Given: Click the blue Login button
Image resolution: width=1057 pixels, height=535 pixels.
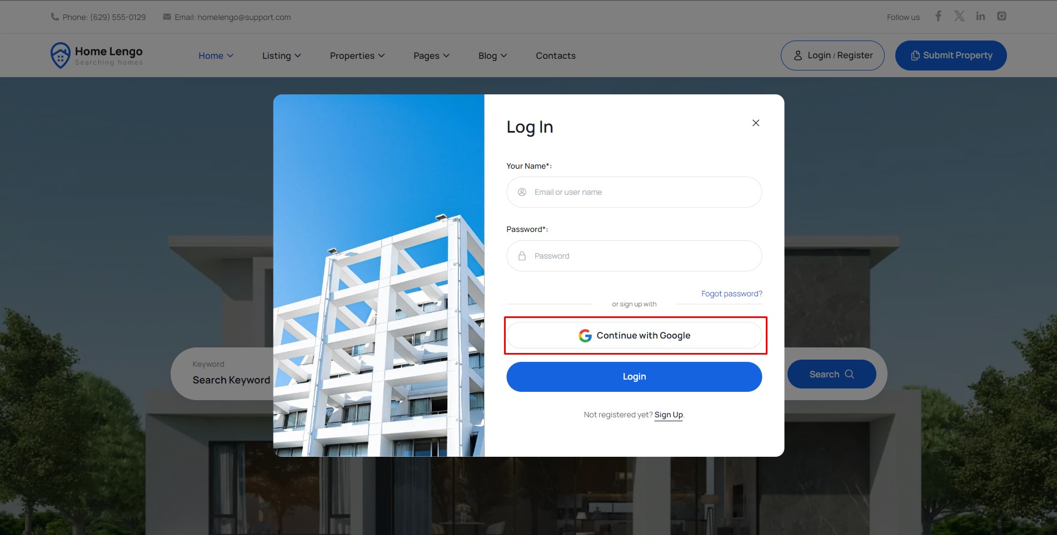Looking at the screenshot, I should click(634, 377).
